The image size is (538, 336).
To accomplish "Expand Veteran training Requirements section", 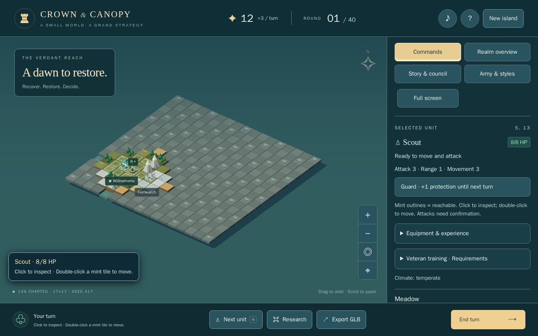I will tap(462, 259).
